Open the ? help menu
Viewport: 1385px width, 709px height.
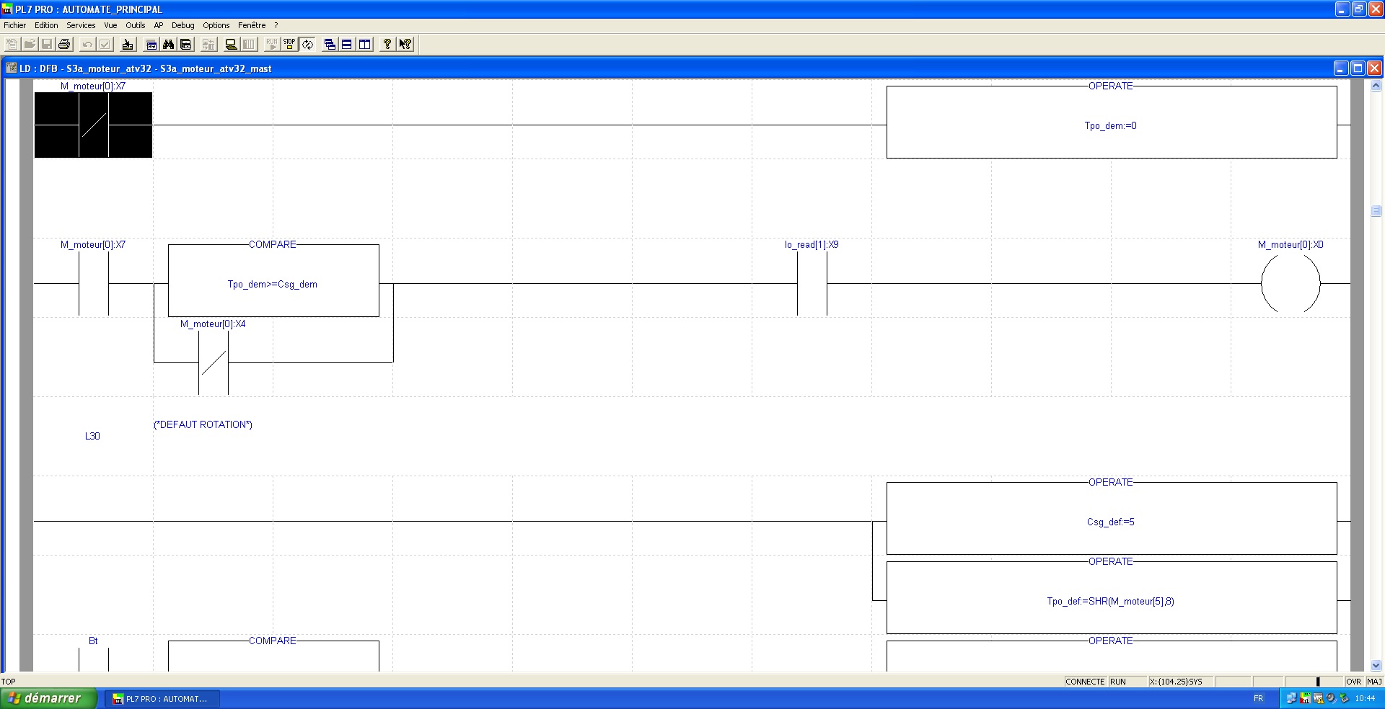pyautogui.click(x=276, y=25)
